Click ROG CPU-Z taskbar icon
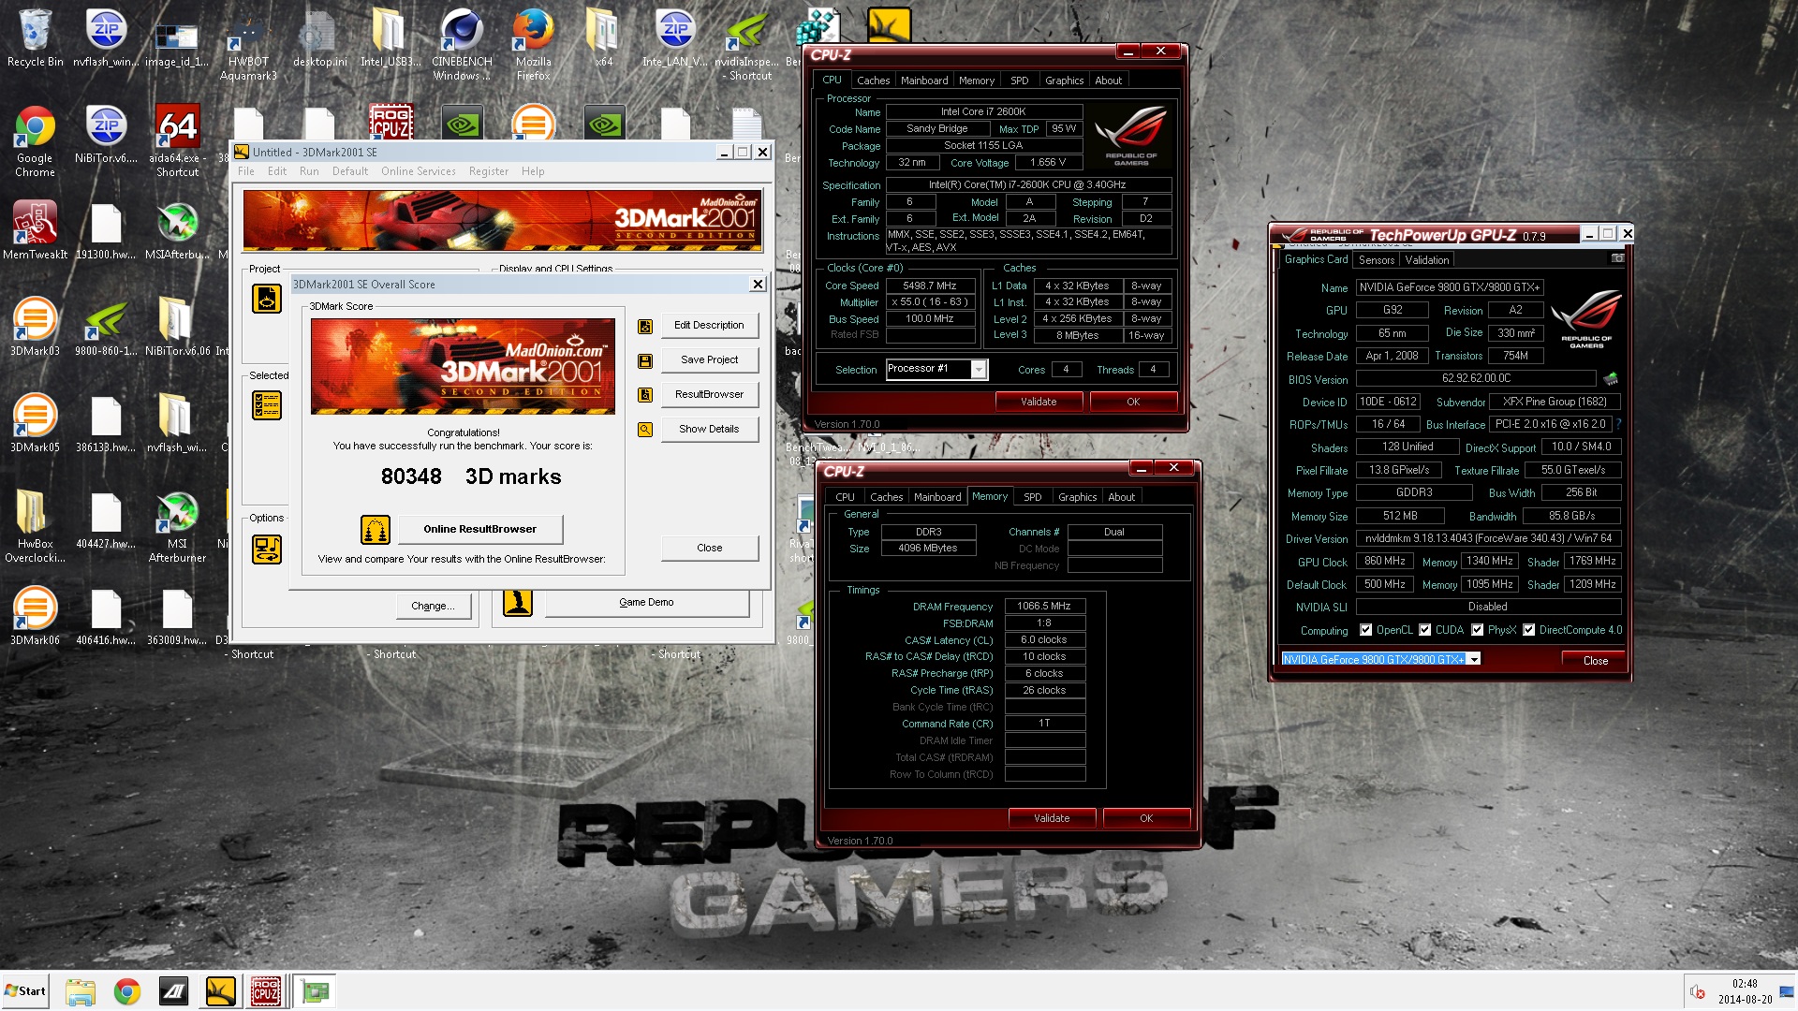Image resolution: width=1798 pixels, height=1011 pixels. [x=266, y=991]
